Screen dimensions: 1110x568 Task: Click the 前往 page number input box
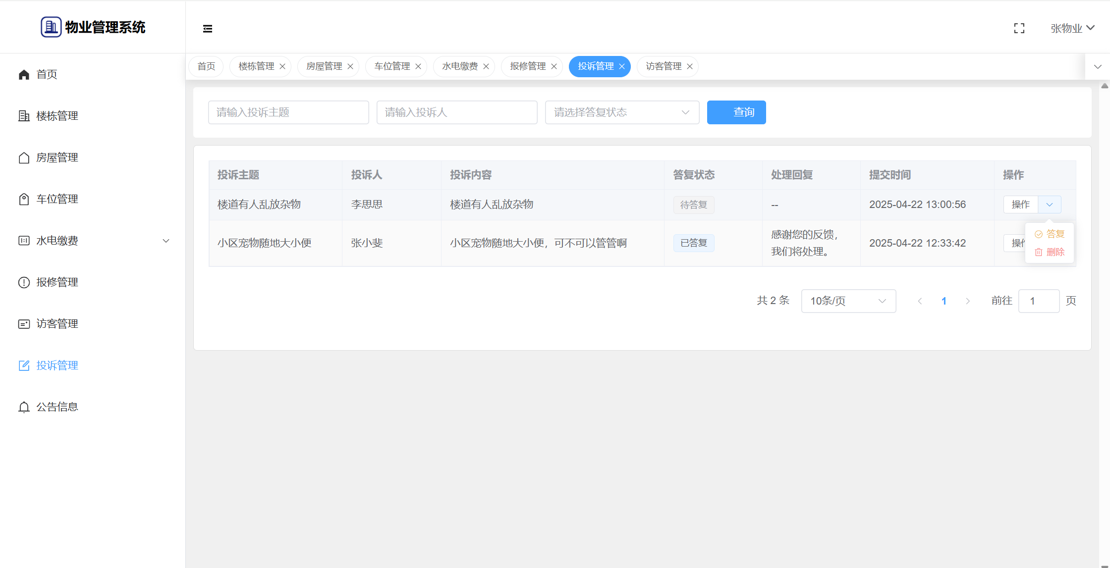[1038, 301]
